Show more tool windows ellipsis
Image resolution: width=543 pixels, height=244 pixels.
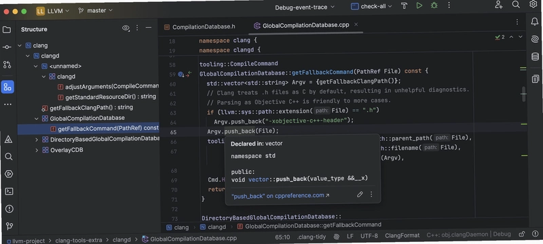[x=7, y=104]
